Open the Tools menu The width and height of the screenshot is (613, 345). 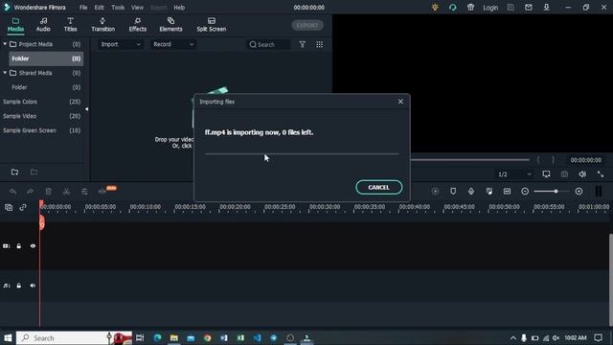118,8
